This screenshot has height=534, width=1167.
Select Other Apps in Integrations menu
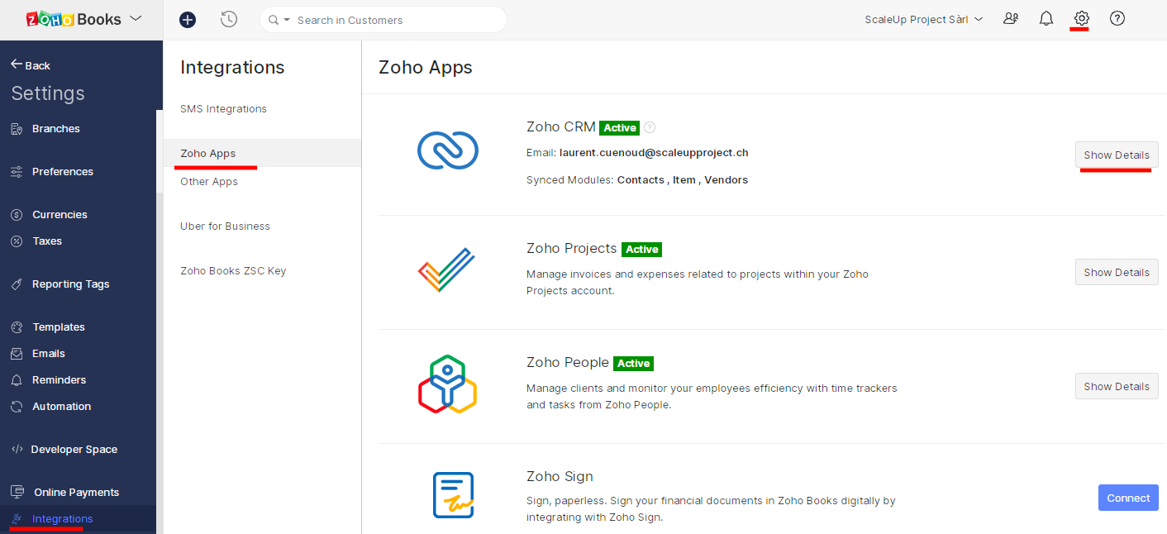coord(209,181)
